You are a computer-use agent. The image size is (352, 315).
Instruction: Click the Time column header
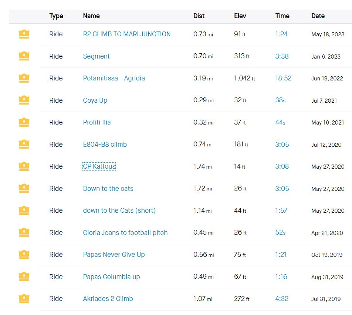[282, 16]
